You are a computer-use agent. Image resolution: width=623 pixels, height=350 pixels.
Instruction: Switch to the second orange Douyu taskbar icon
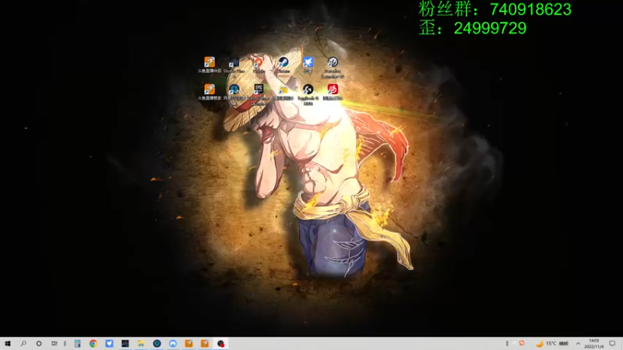(205, 343)
